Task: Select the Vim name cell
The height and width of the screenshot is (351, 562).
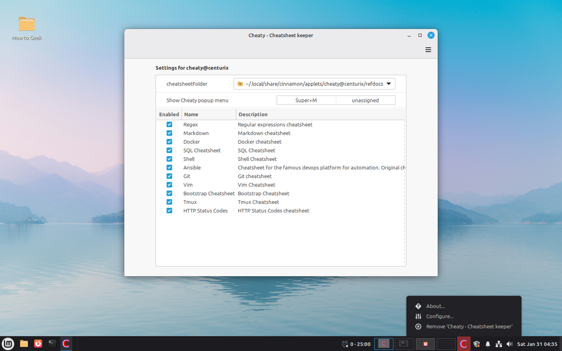Action: click(x=188, y=185)
